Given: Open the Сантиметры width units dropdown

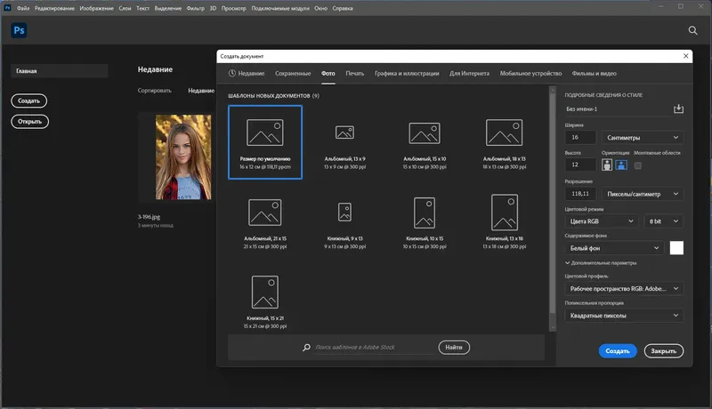Looking at the screenshot, I should click(x=643, y=138).
